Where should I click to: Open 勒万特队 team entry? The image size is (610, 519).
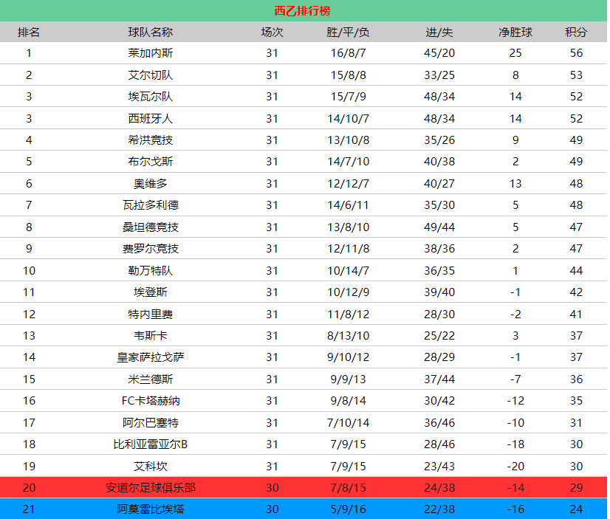[x=150, y=271]
